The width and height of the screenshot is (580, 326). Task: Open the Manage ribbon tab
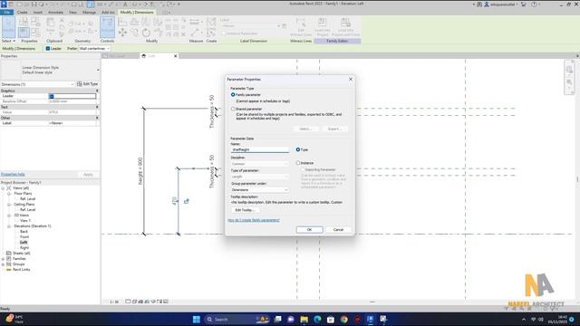pos(89,12)
